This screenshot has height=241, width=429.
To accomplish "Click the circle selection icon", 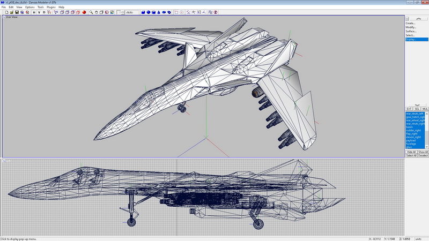I will (x=181, y=12).
